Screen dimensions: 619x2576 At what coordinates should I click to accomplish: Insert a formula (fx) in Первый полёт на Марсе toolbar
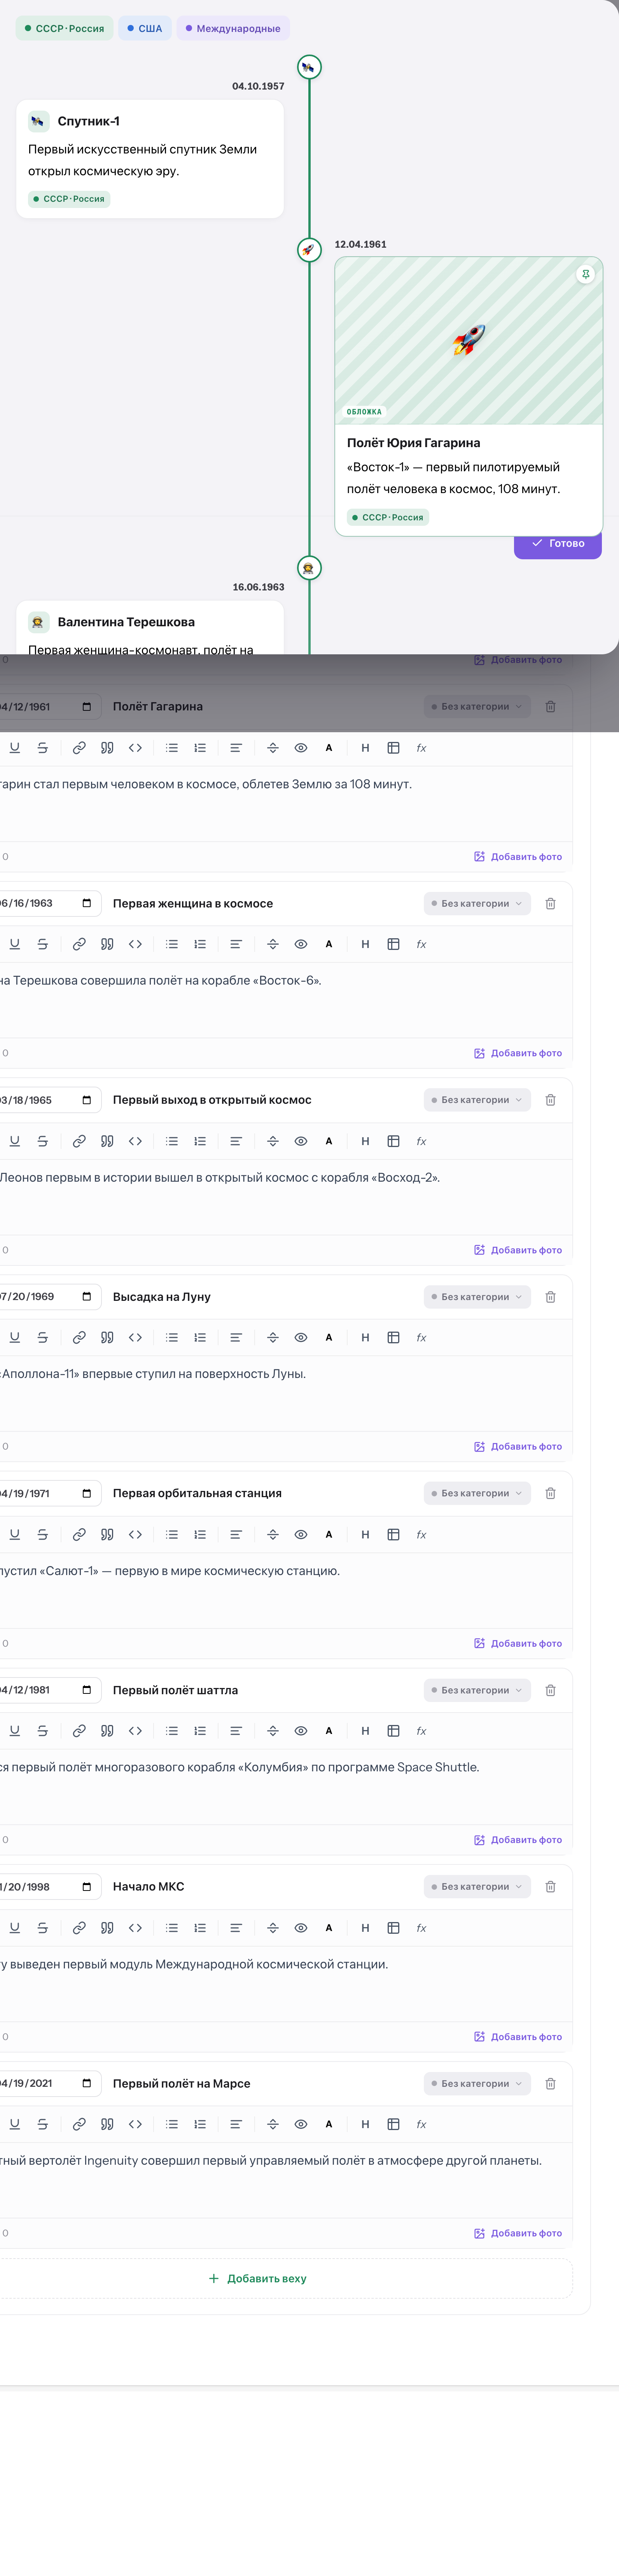click(421, 2124)
